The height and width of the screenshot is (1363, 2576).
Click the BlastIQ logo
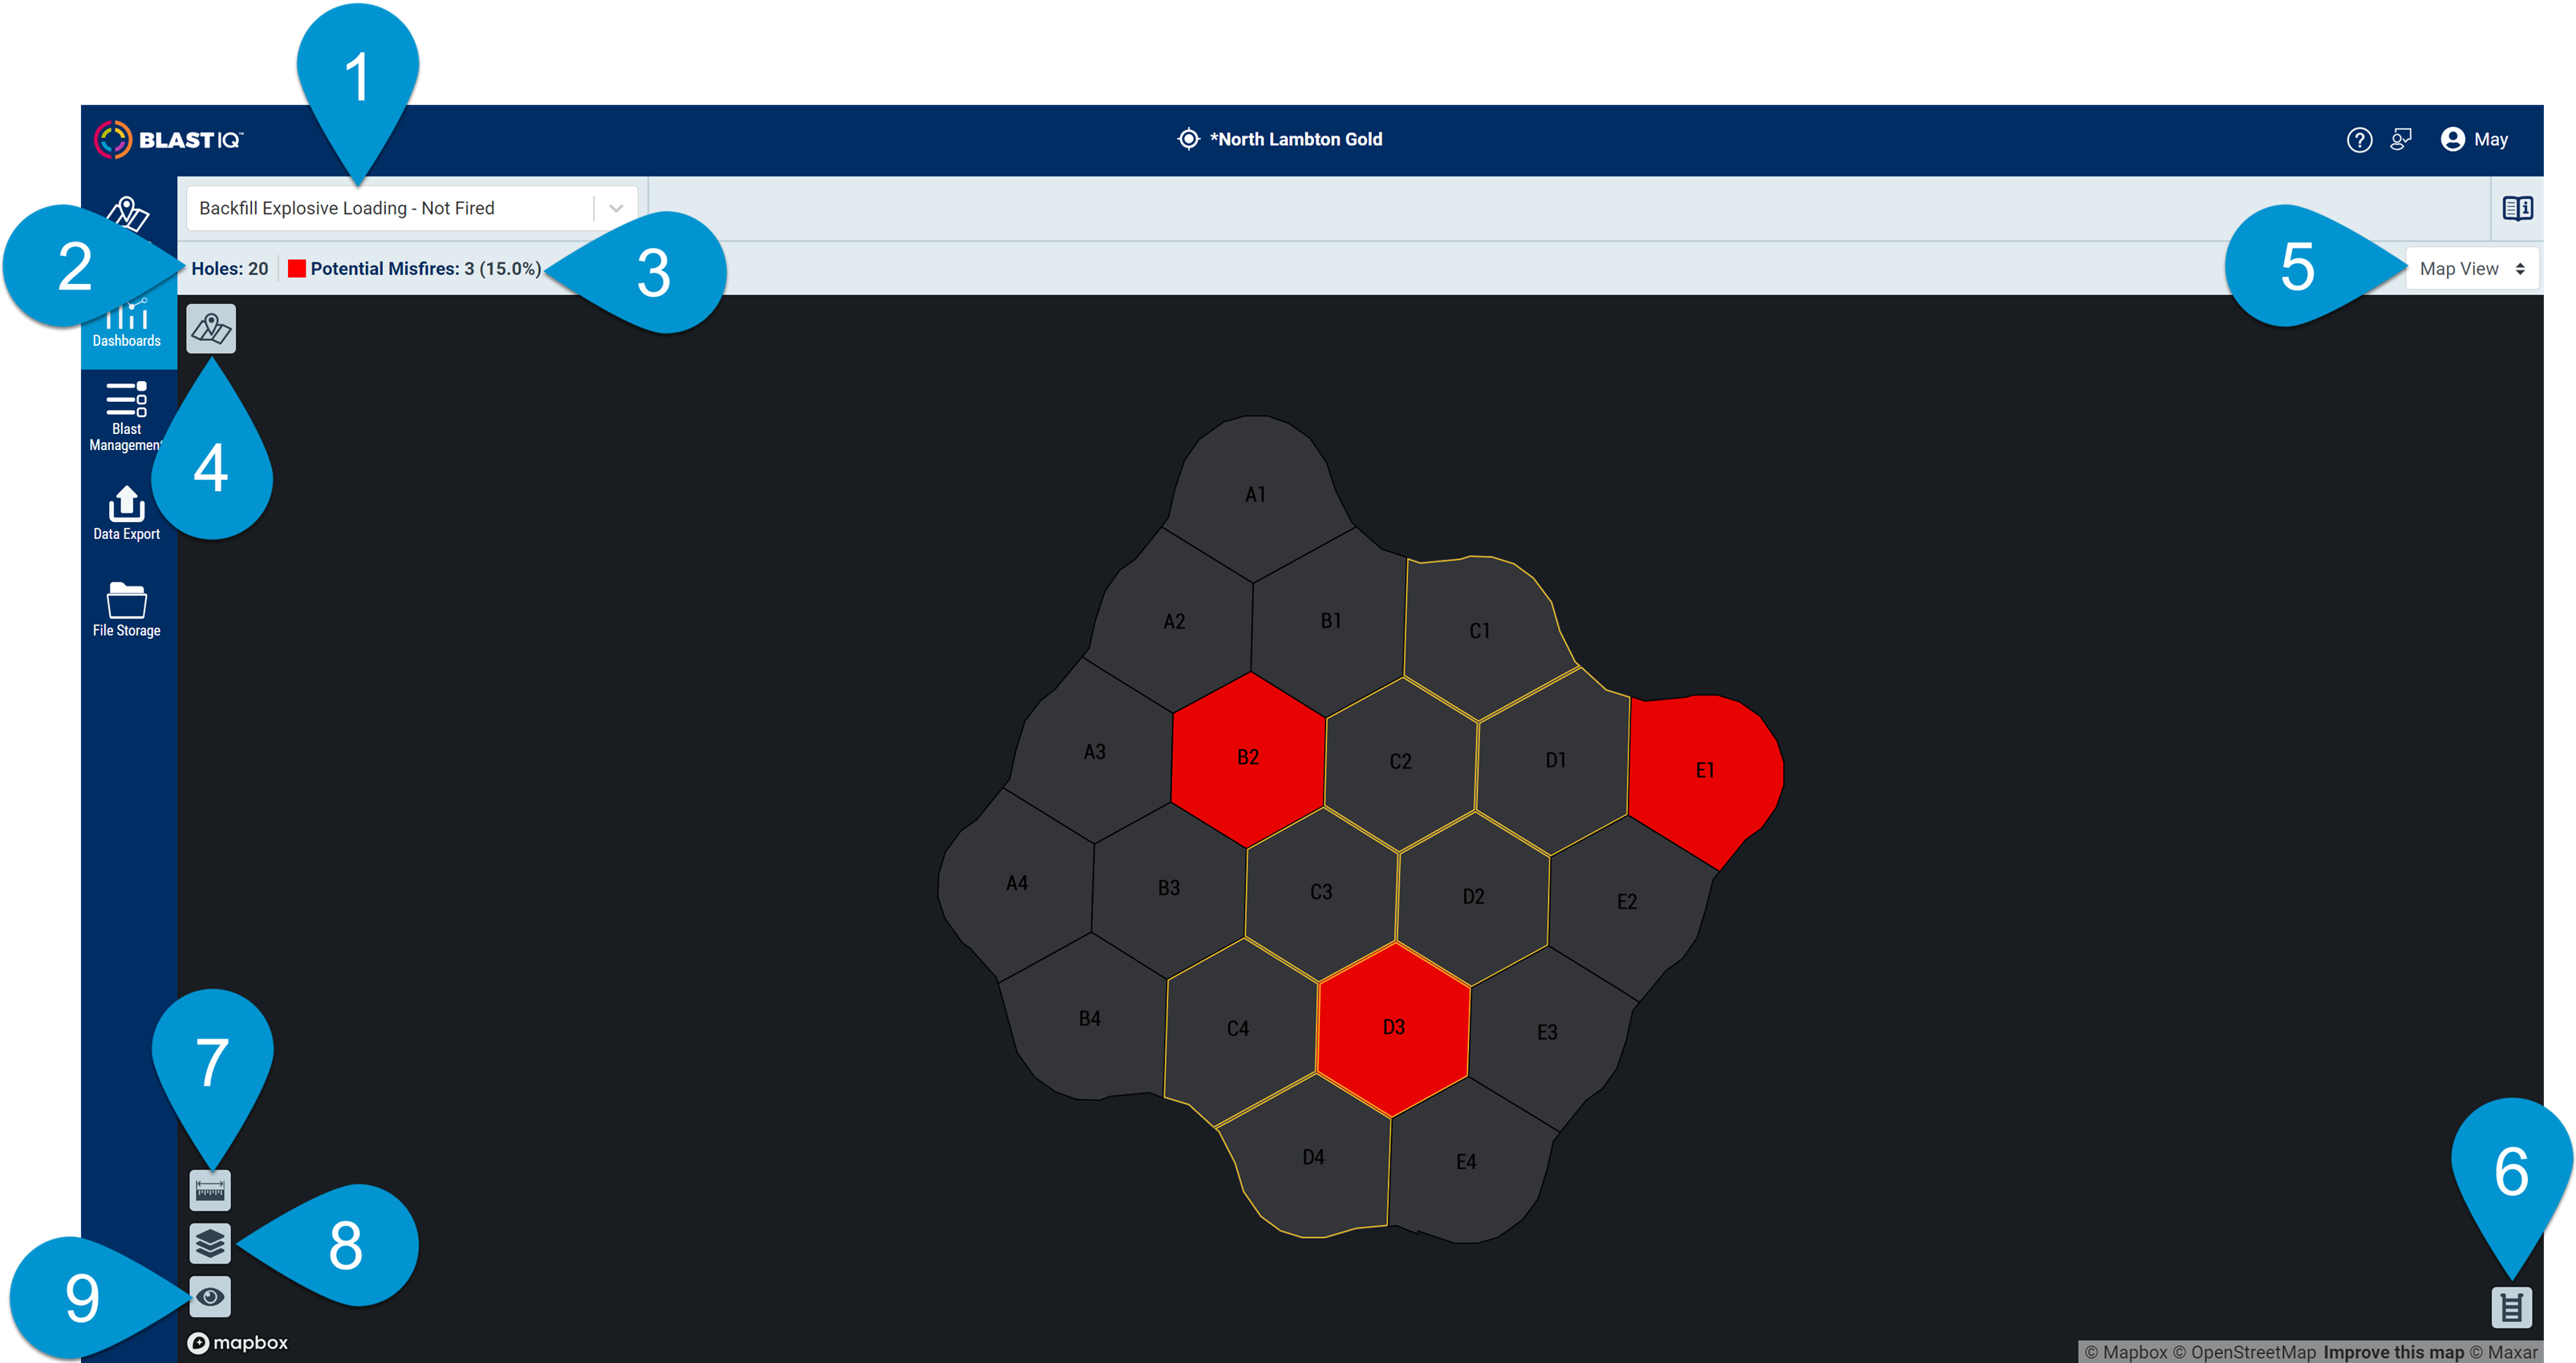(x=168, y=140)
